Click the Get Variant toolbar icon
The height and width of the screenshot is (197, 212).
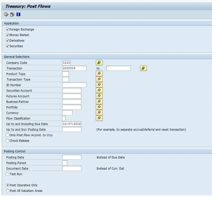(12, 15)
